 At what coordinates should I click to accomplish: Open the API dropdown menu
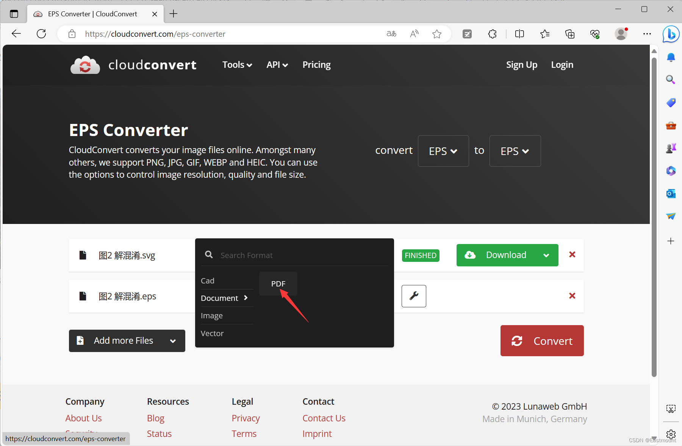pyautogui.click(x=277, y=65)
